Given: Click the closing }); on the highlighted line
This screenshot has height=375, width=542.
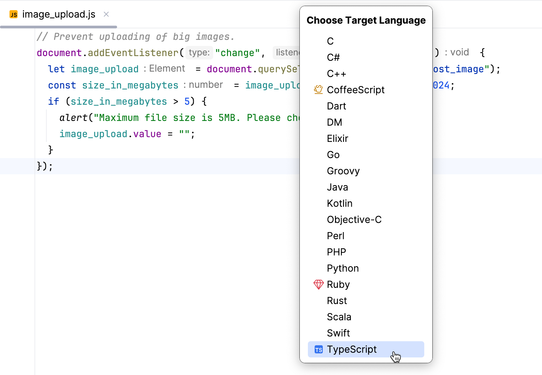Looking at the screenshot, I should tap(45, 166).
